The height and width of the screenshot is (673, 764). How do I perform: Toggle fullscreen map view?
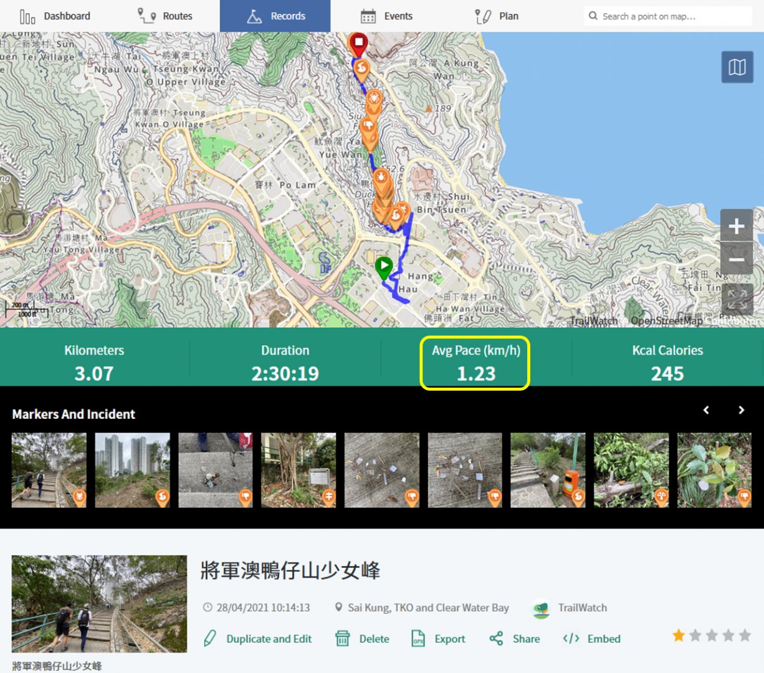[x=737, y=298]
